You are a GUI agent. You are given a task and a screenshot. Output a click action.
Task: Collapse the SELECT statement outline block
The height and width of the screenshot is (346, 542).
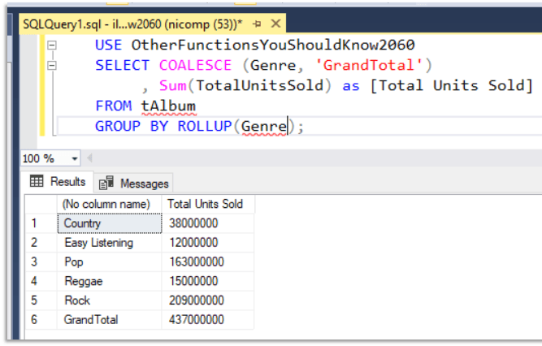[x=53, y=66]
